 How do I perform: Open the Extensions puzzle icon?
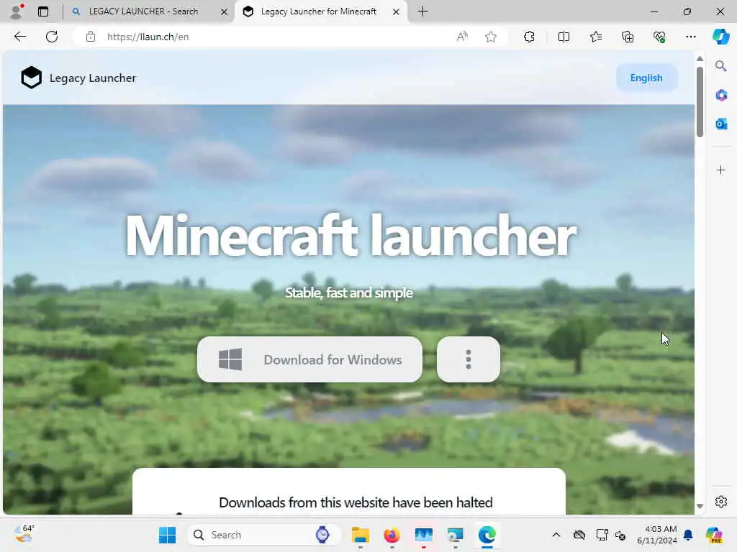click(x=529, y=37)
